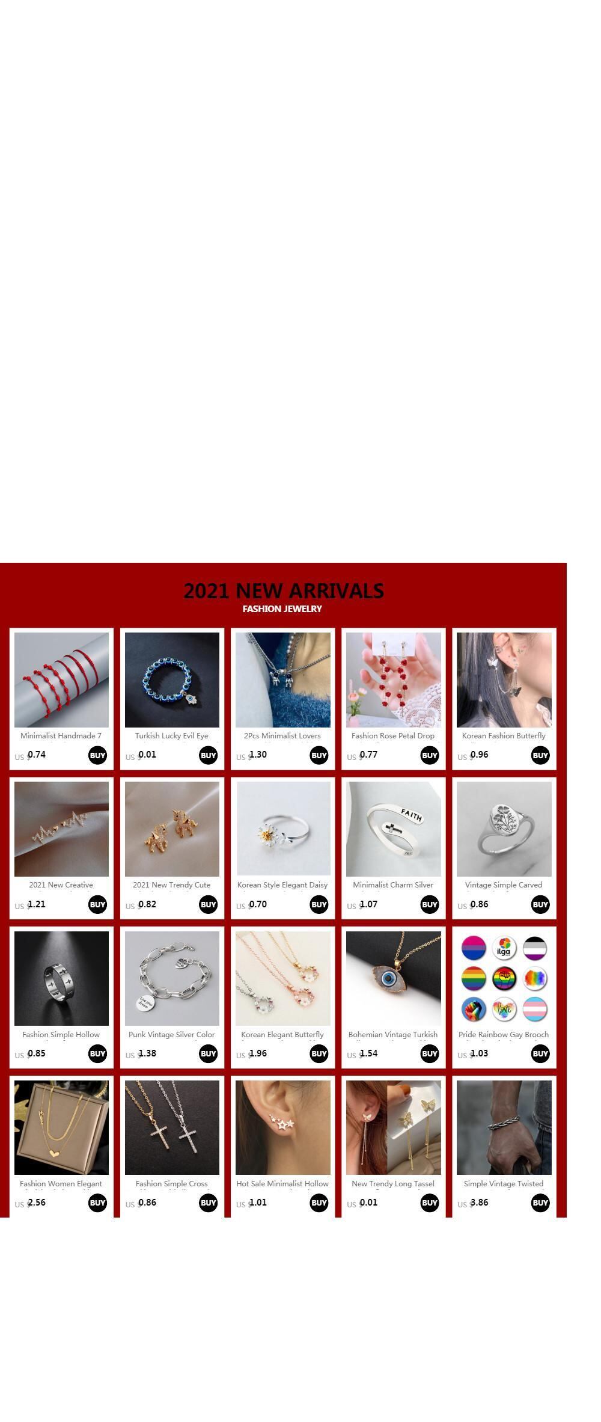Open the Fashion Simple Cross necklace link
The height and width of the screenshot is (1422, 601).
[172, 1183]
